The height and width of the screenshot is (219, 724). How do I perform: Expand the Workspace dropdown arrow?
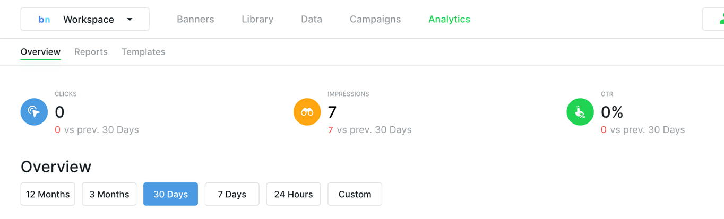[x=130, y=20]
